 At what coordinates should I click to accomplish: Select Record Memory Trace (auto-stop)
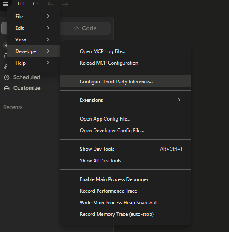(x=125, y=214)
